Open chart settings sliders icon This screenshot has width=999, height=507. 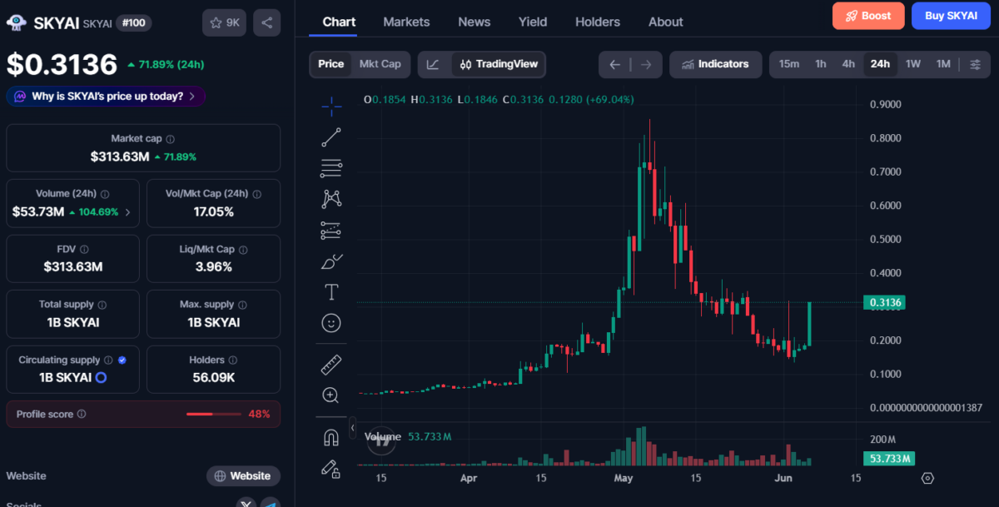[x=976, y=64]
